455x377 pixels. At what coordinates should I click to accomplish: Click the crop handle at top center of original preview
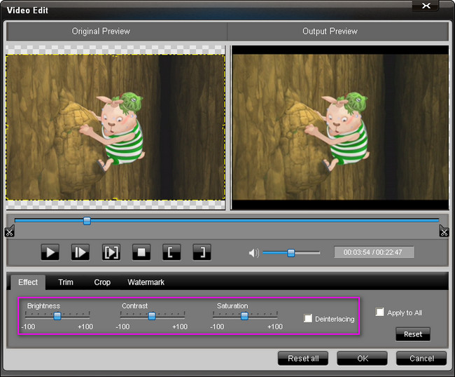115,55
